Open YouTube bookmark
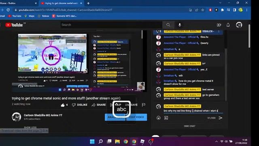The image size is (259, 146). pos(15,16)
